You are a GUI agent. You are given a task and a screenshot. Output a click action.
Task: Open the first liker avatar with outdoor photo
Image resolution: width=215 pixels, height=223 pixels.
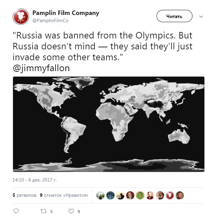tap(100, 195)
